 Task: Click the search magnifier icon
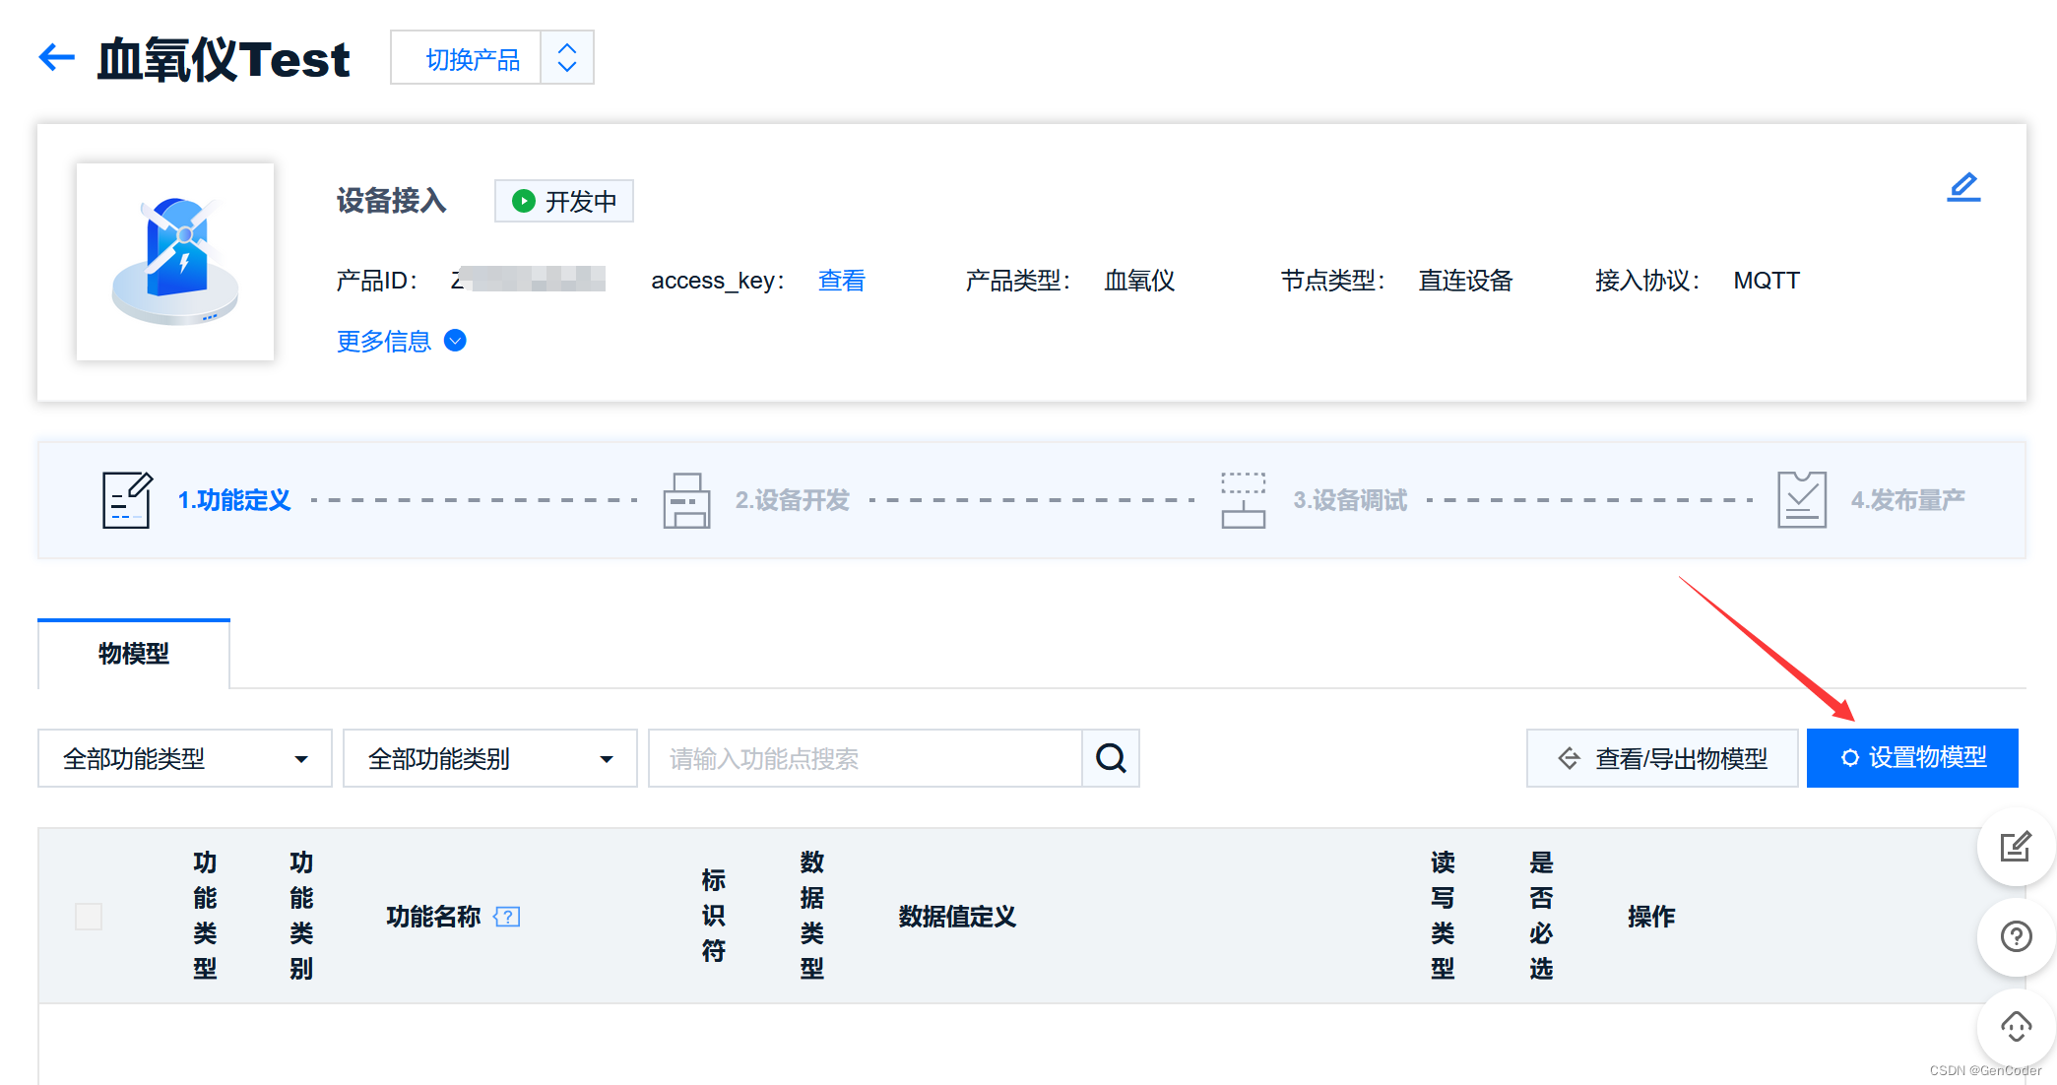tap(1111, 758)
